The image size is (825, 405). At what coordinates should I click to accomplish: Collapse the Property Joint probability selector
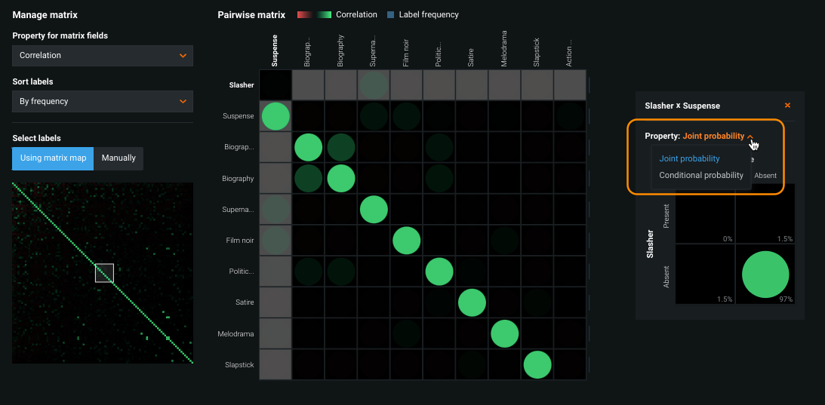coord(750,137)
